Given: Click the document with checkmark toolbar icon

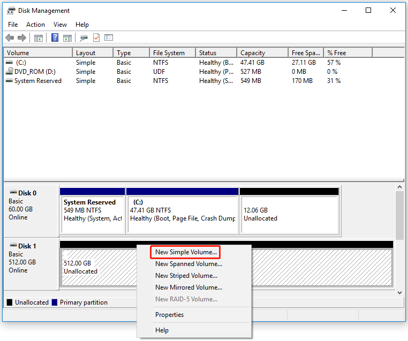Looking at the screenshot, I should pyautogui.click(x=96, y=38).
